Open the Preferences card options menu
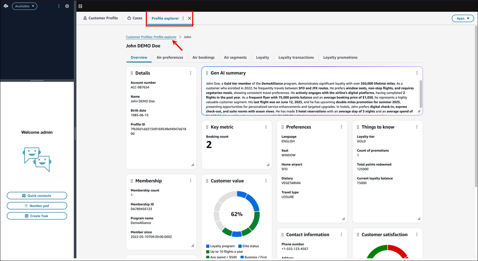Screen dimensions: 478x261 click(x=341, y=127)
